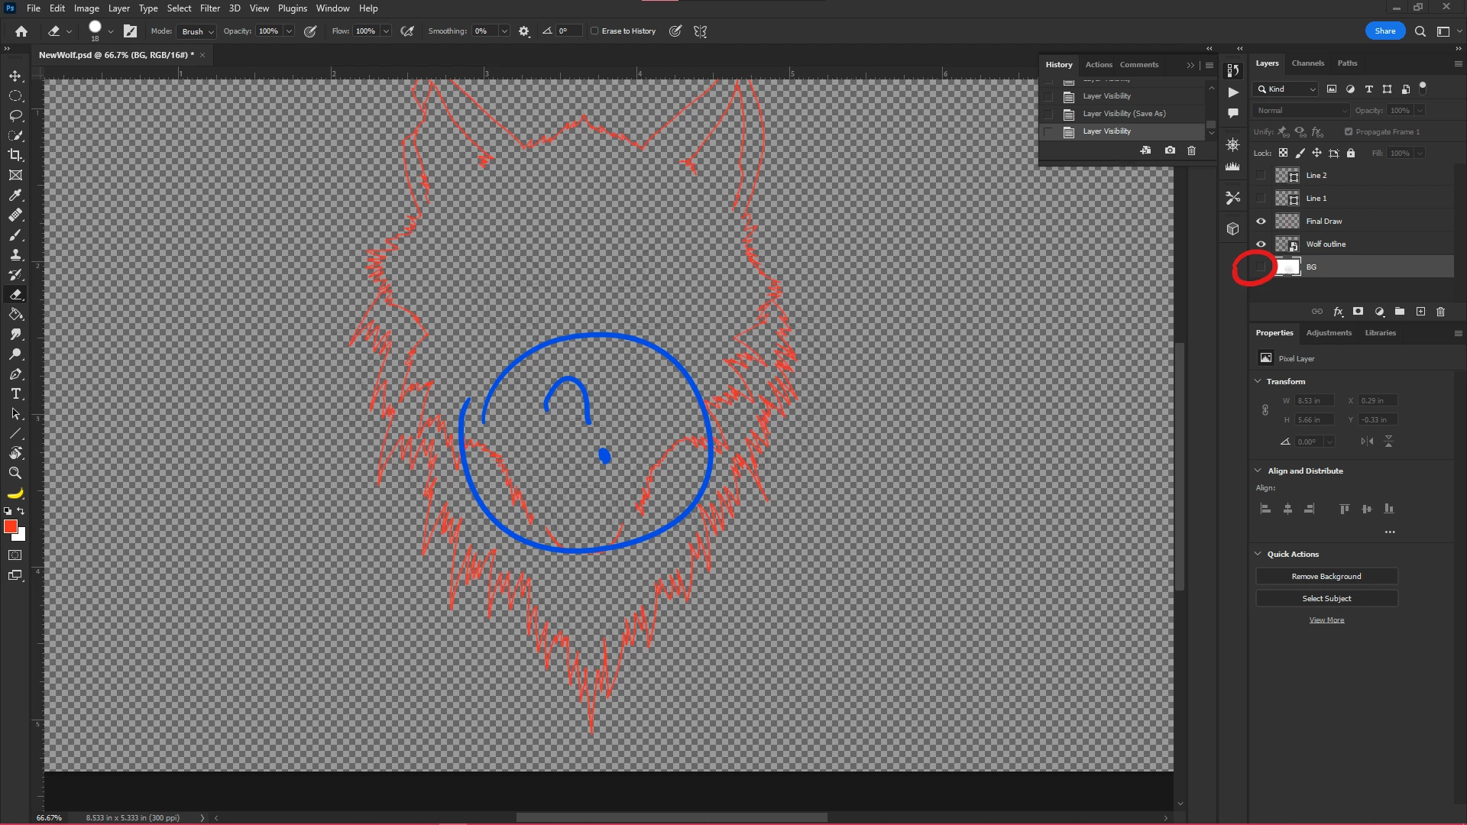Switch to the Channels tab
The image size is (1467, 825).
(1307, 63)
